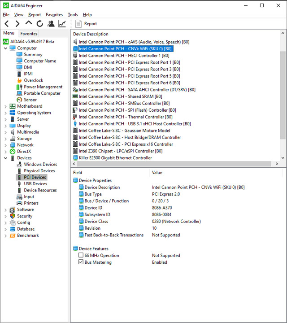Open the graph chart toolbar icon

62,24
